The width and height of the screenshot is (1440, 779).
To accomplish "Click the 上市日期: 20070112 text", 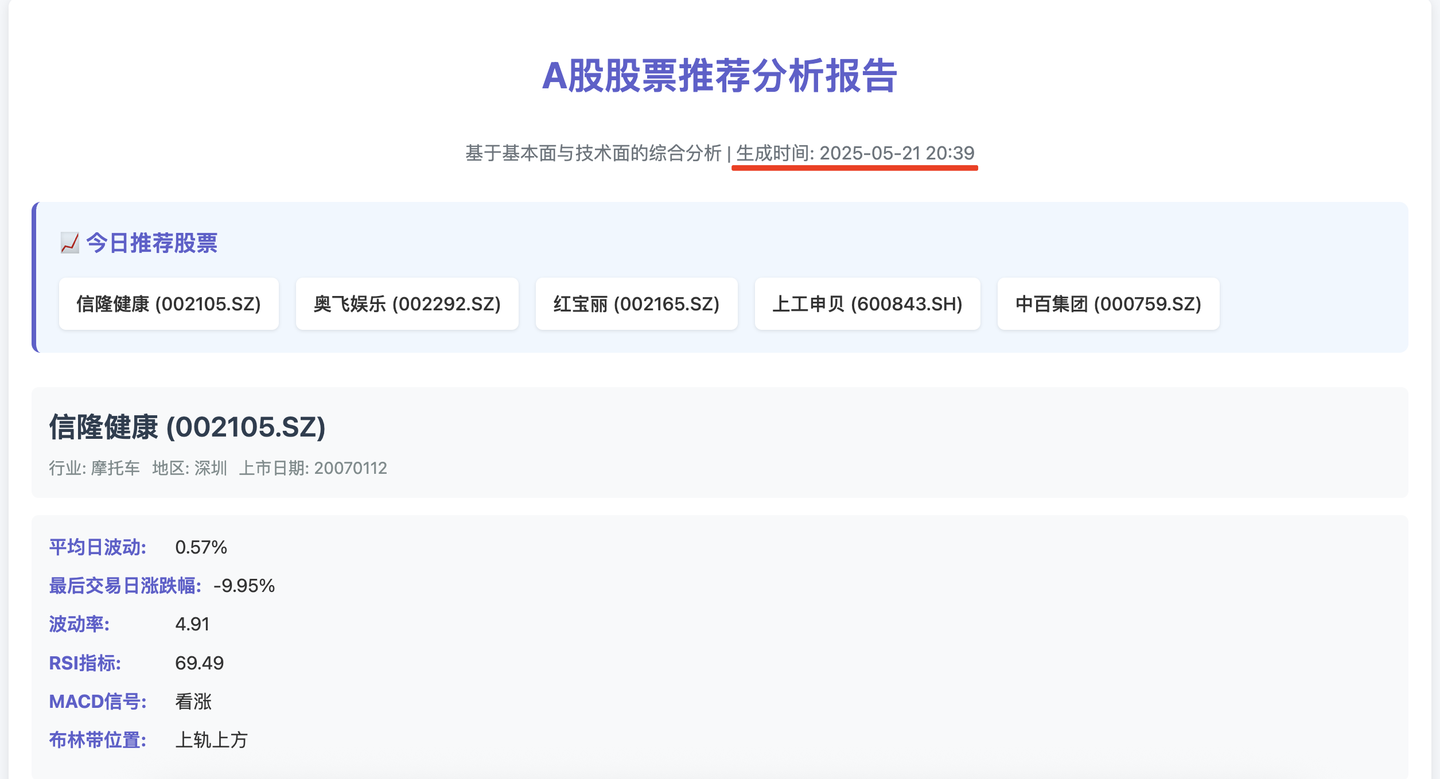I will tap(313, 468).
